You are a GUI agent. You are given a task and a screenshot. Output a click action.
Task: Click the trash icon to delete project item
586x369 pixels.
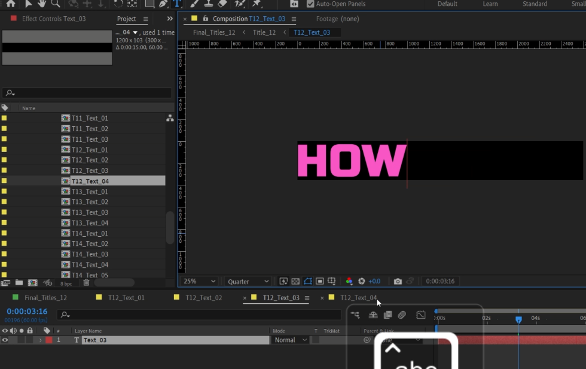(86, 283)
